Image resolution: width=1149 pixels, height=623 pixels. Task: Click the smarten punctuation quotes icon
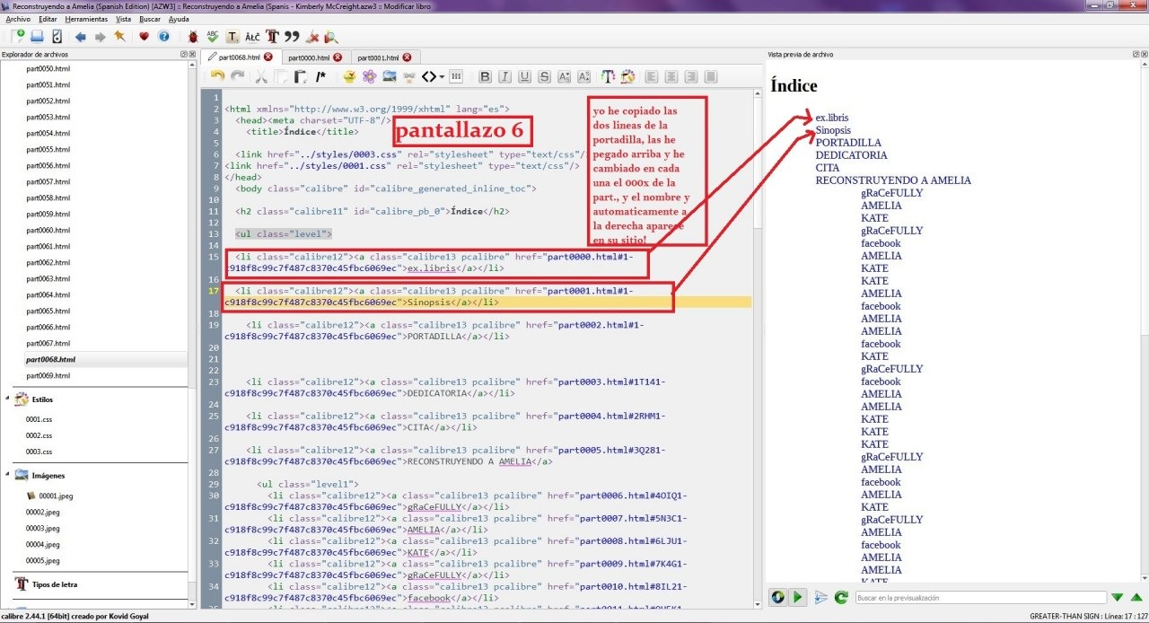click(292, 37)
